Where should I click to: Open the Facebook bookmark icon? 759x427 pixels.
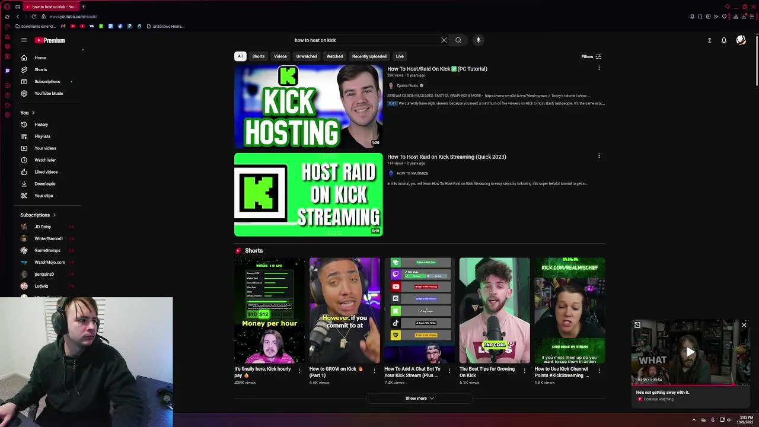[120, 26]
